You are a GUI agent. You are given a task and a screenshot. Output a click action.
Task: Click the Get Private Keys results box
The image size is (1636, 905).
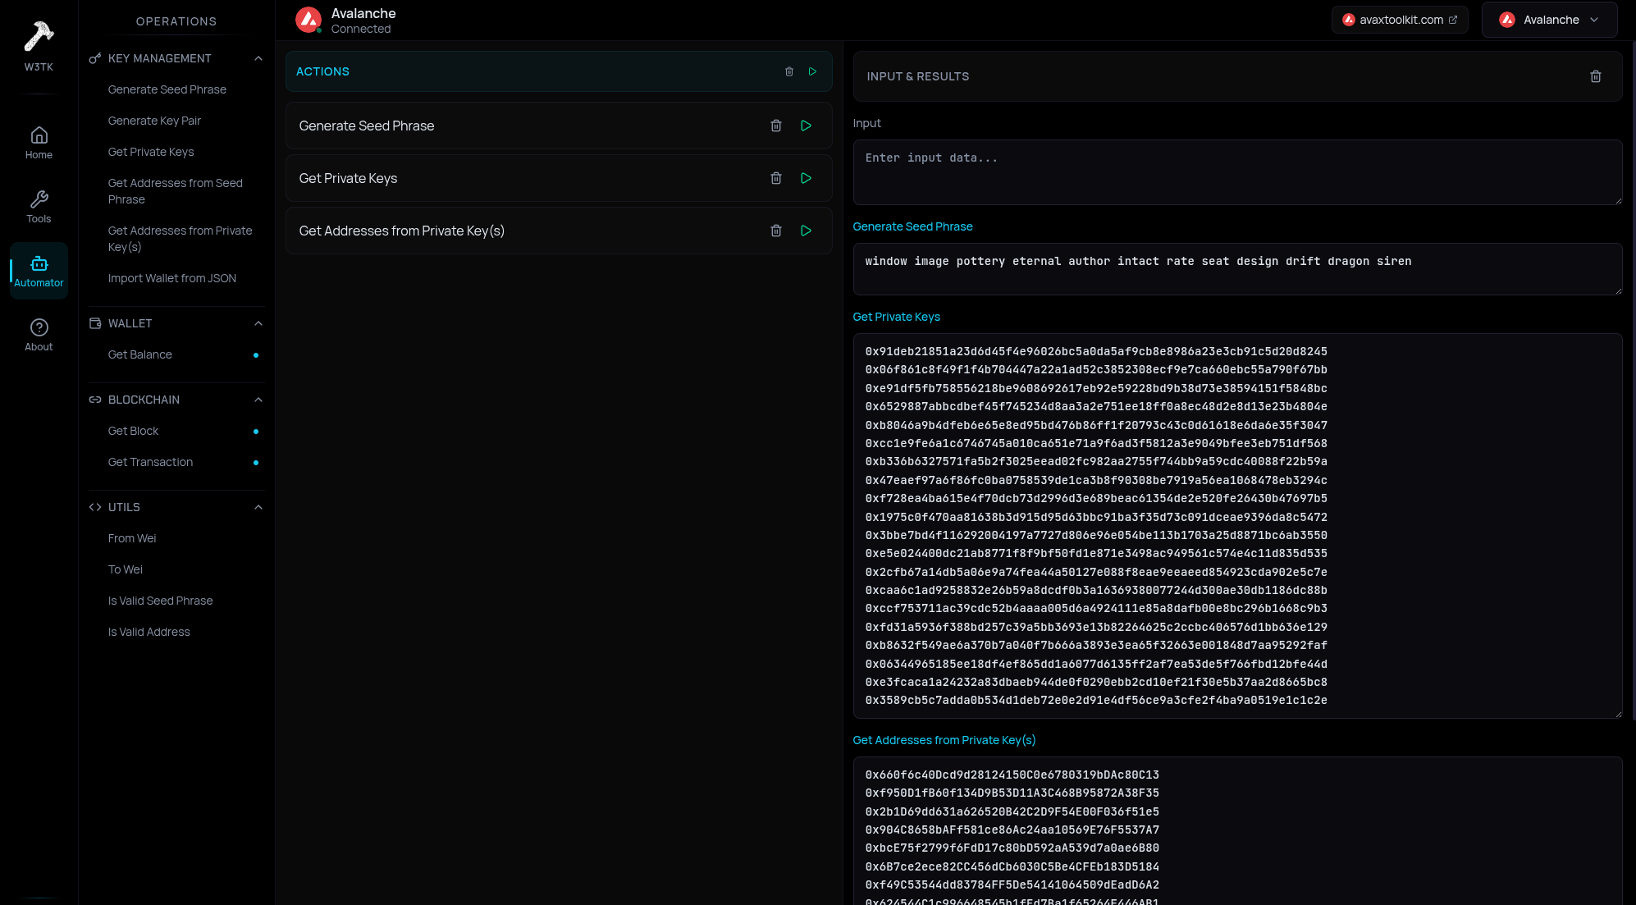click(x=1237, y=526)
